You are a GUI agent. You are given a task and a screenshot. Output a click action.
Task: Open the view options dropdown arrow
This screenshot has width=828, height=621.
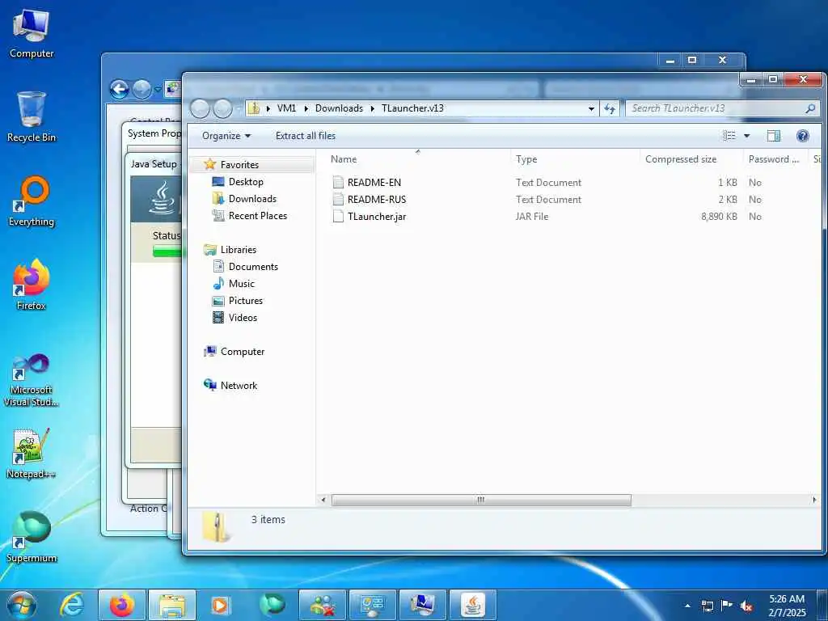coord(746,136)
